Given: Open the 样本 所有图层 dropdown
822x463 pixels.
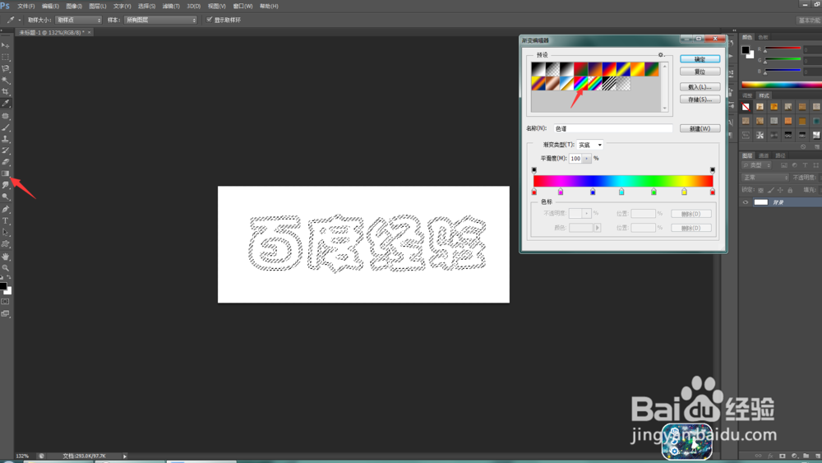Looking at the screenshot, I should 160,20.
